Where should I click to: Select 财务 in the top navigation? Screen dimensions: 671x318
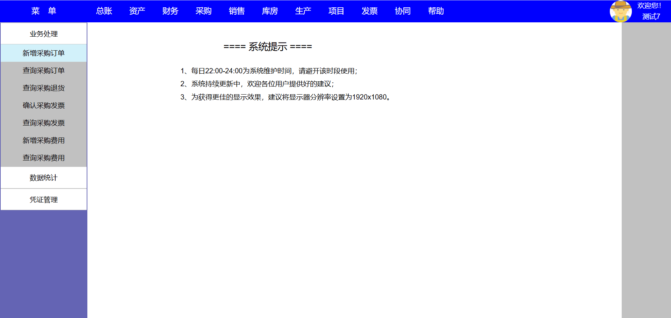170,11
